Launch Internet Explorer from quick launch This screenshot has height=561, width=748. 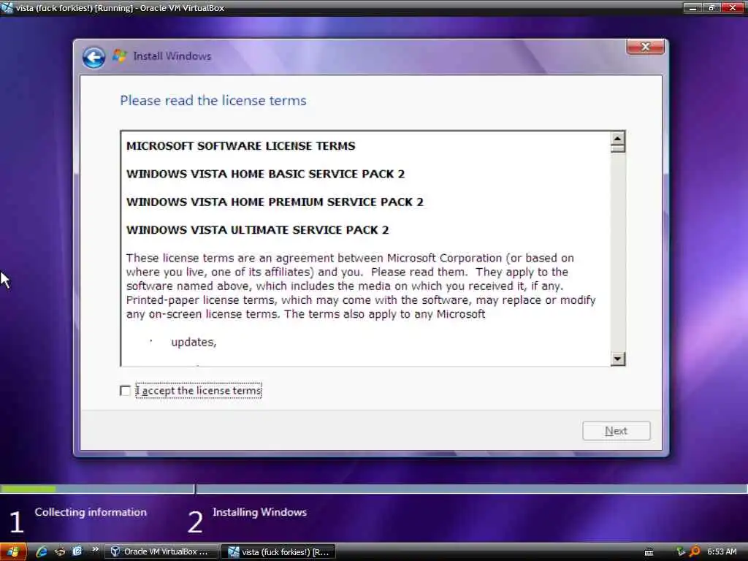point(42,552)
